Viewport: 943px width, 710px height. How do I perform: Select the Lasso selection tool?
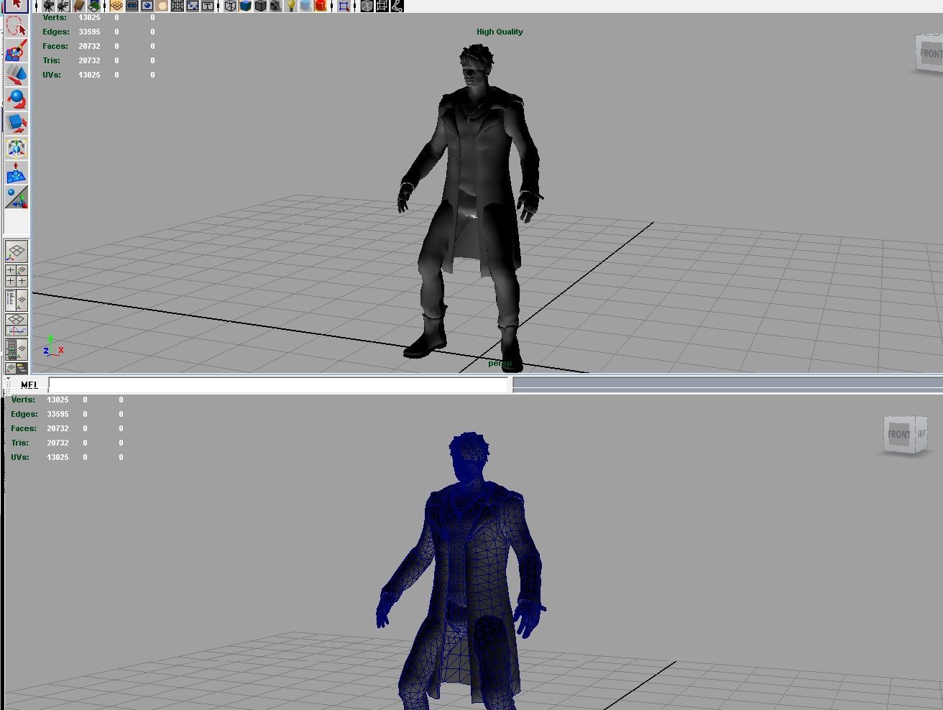16,27
